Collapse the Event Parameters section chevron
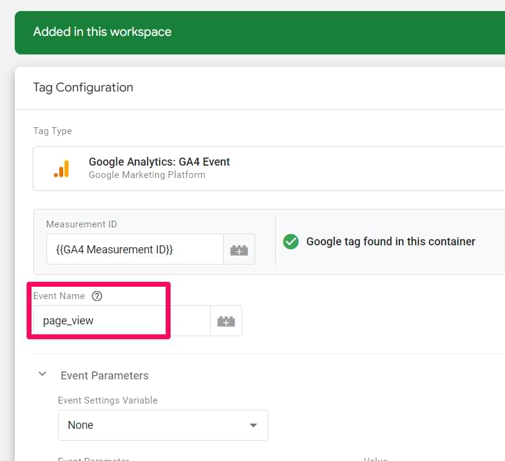Screen dimensions: 505x461 43,374
